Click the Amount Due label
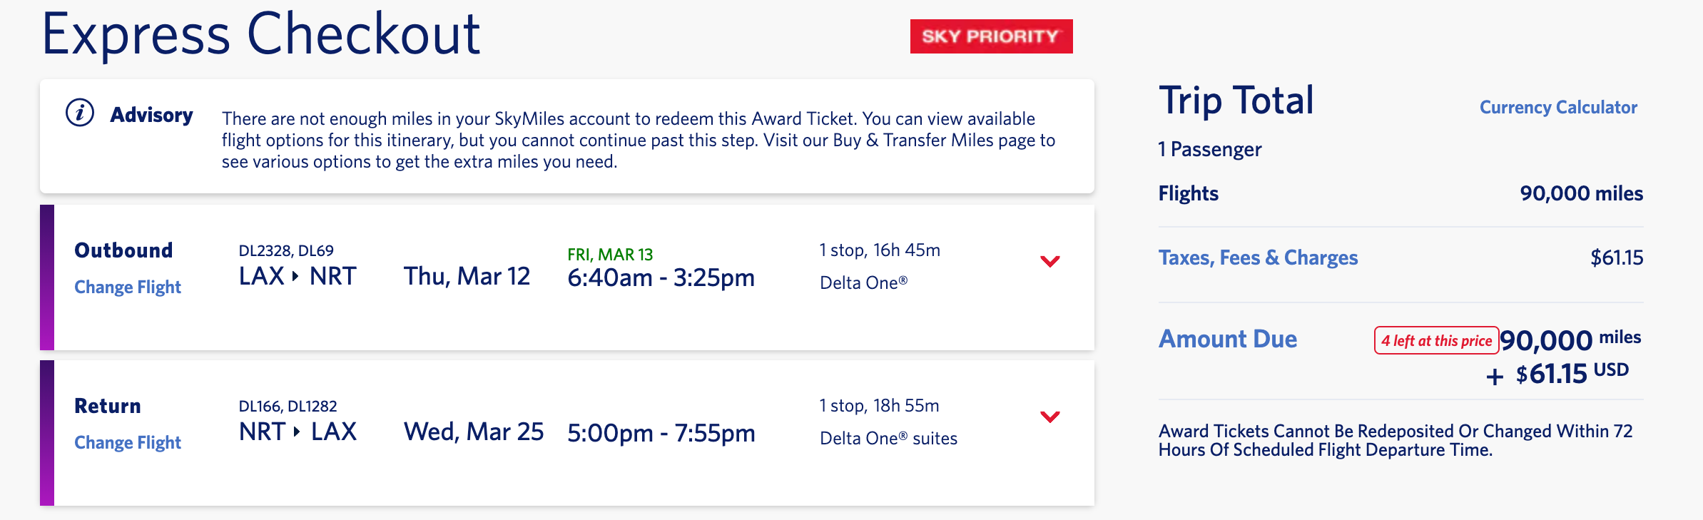Image resolution: width=1703 pixels, height=520 pixels. click(1227, 339)
